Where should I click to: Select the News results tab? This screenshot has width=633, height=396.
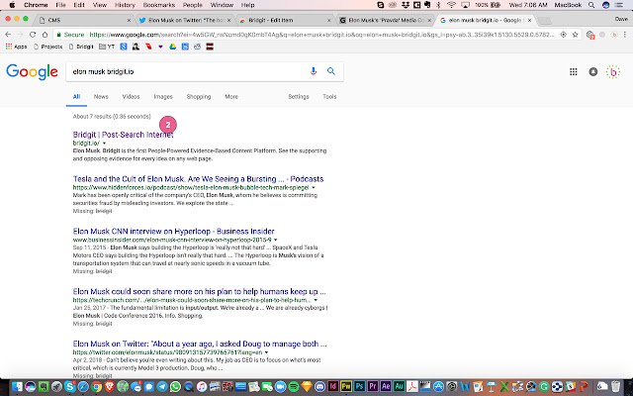[x=101, y=97]
